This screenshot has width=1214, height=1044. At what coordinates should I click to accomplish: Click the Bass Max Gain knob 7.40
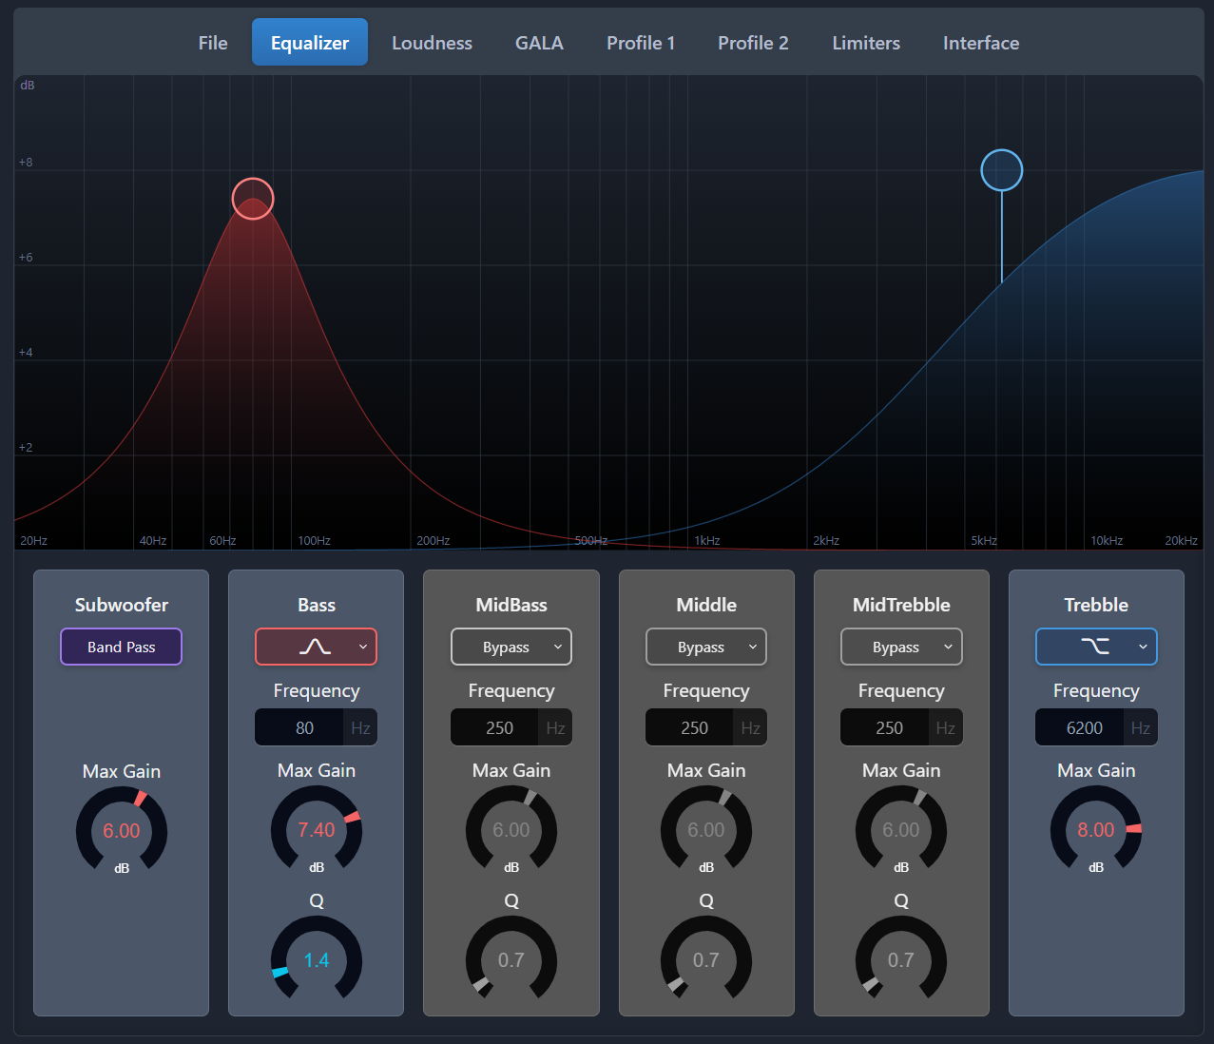[317, 829]
